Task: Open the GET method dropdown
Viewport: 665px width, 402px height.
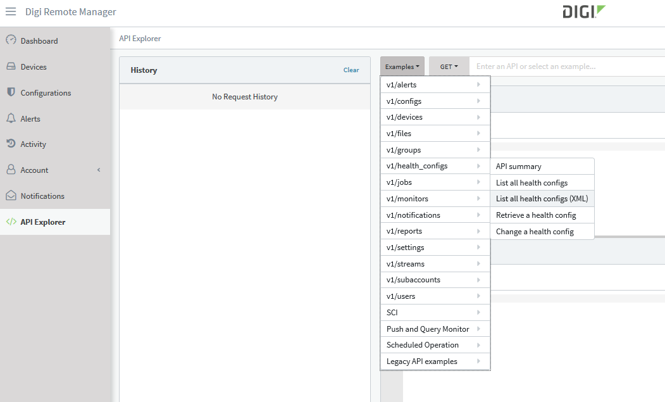Action: tap(449, 66)
